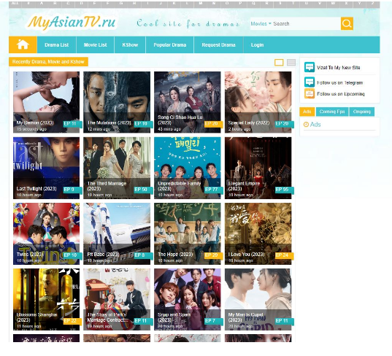Click EP 22 badge on Blossoms Shanghai
The width and height of the screenshot is (392, 356).
[x=72, y=321]
